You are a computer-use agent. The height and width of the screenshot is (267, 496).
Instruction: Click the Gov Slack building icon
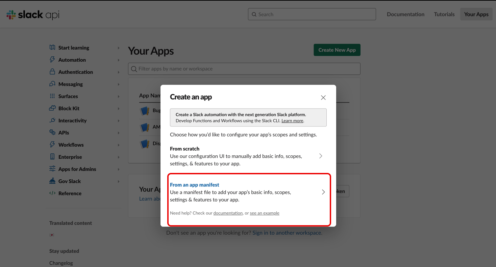pyautogui.click(x=52, y=181)
